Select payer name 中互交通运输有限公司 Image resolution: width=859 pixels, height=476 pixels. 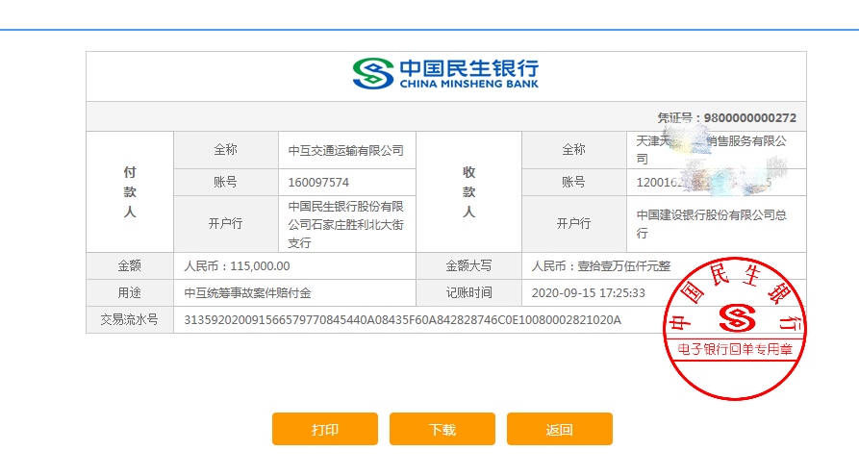click(x=345, y=151)
